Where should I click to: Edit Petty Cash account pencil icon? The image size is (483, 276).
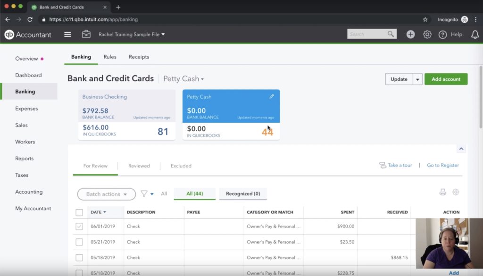pos(271,96)
